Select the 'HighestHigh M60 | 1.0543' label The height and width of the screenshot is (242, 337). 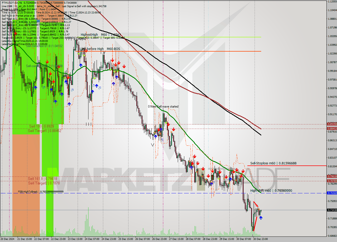coord(101,35)
